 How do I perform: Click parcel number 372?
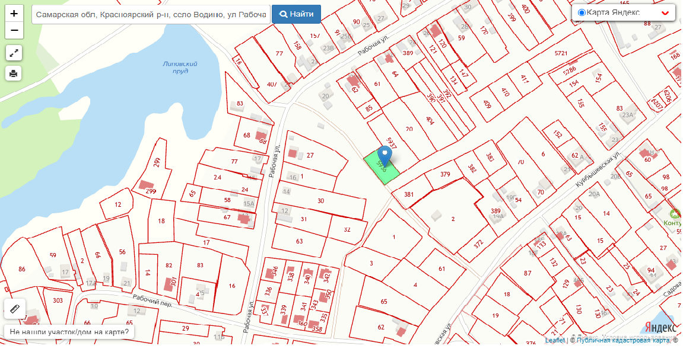pyautogui.click(x=478, y=244)
